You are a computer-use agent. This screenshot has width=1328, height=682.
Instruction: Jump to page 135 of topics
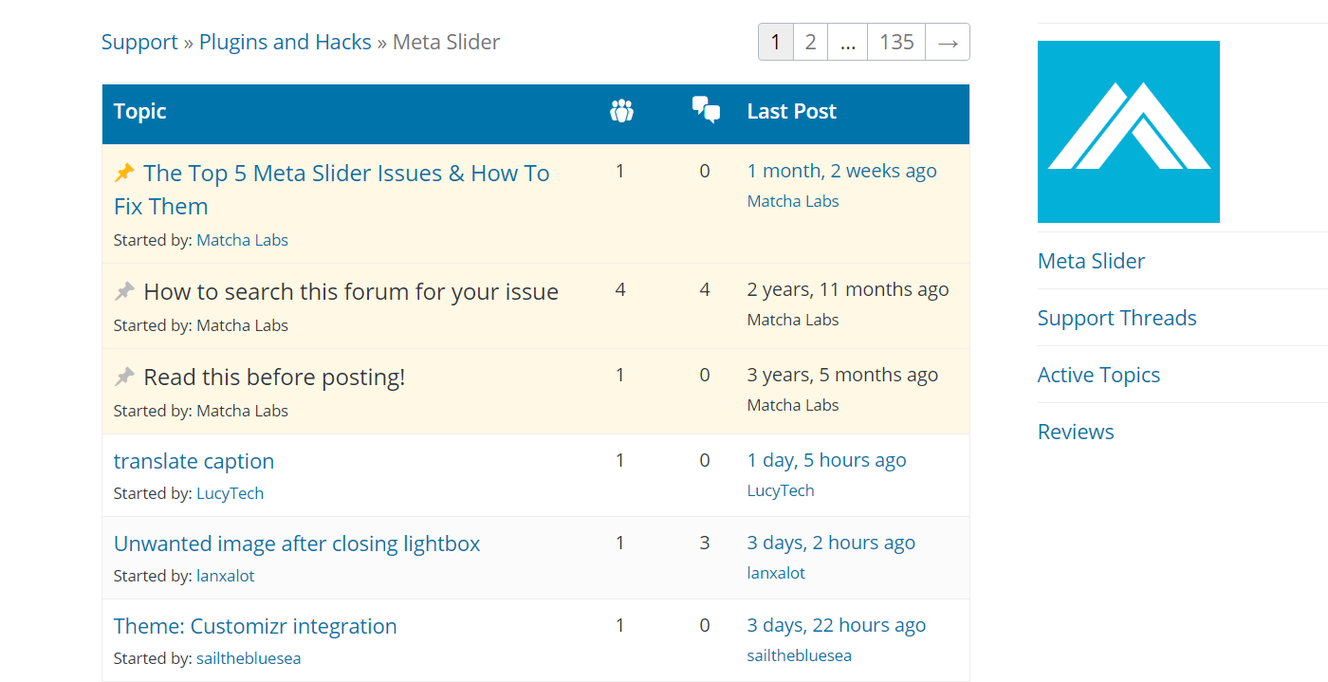(x=896, y=42)
